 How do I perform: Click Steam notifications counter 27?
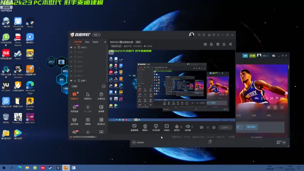point(252,55)
